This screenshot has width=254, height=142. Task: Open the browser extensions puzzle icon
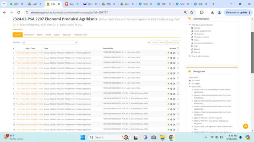tap(202, 12)
